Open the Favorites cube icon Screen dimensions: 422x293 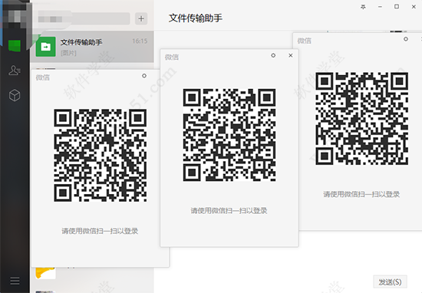15,95
